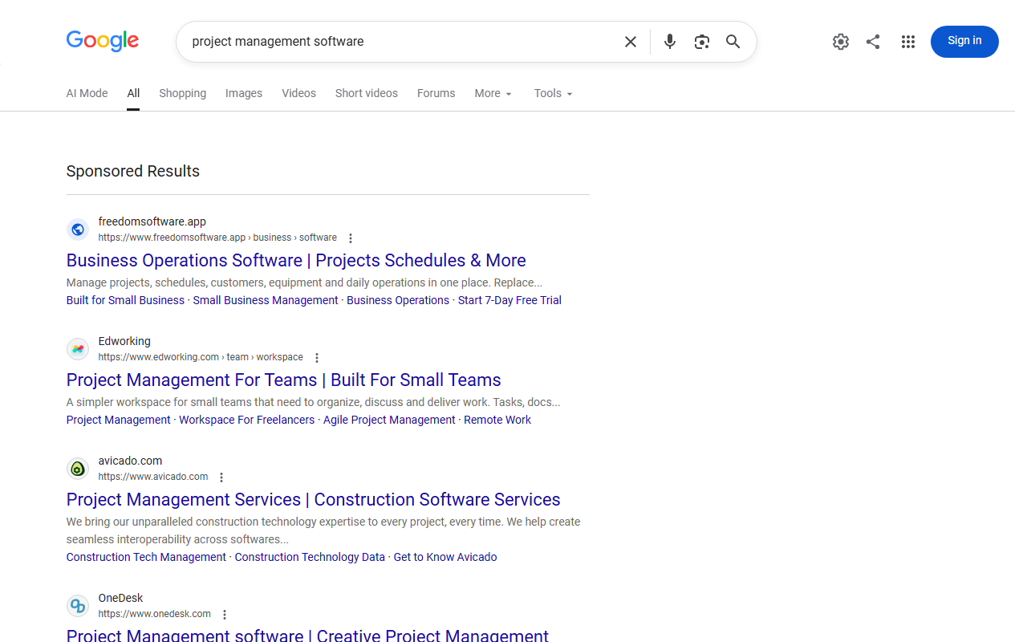Switch to the Forums tab
This screenshot has width=1027, height=642.
(436, 93)
